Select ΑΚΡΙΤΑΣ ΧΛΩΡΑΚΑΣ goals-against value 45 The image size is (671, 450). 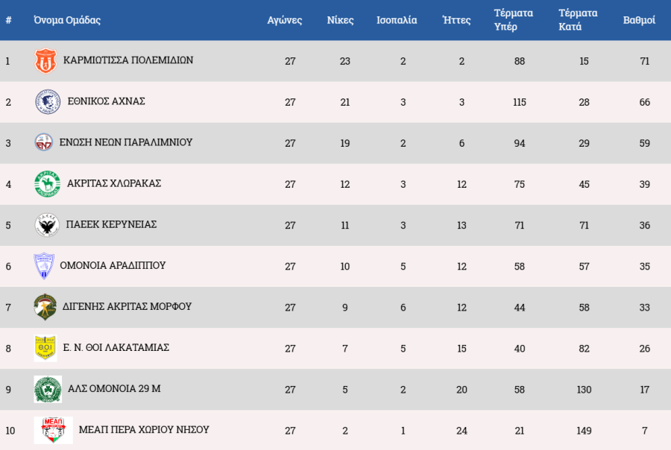(x=584, y=184)
